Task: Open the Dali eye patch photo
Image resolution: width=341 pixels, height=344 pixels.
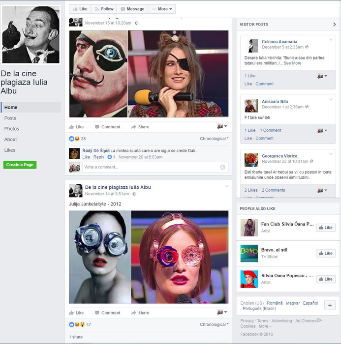Action: pos(98,74)
